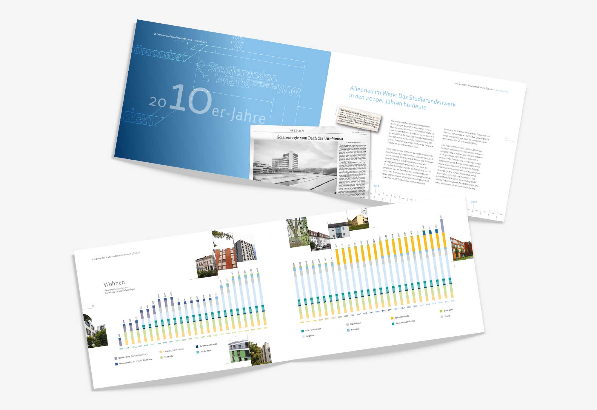Click the 'An der Allee' legend label
This screenshot has height=410, width=597.
coord(206,351)
